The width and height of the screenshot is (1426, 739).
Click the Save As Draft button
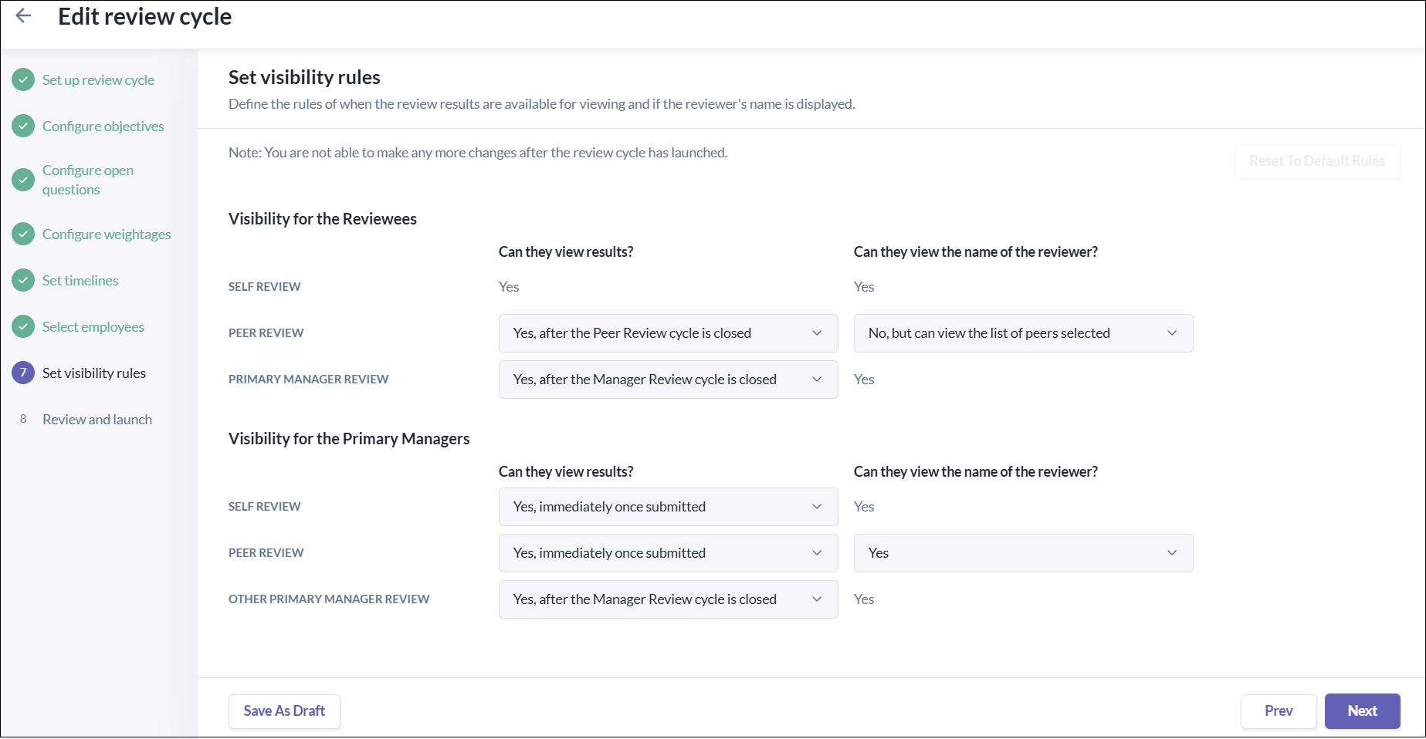[284, 711]
